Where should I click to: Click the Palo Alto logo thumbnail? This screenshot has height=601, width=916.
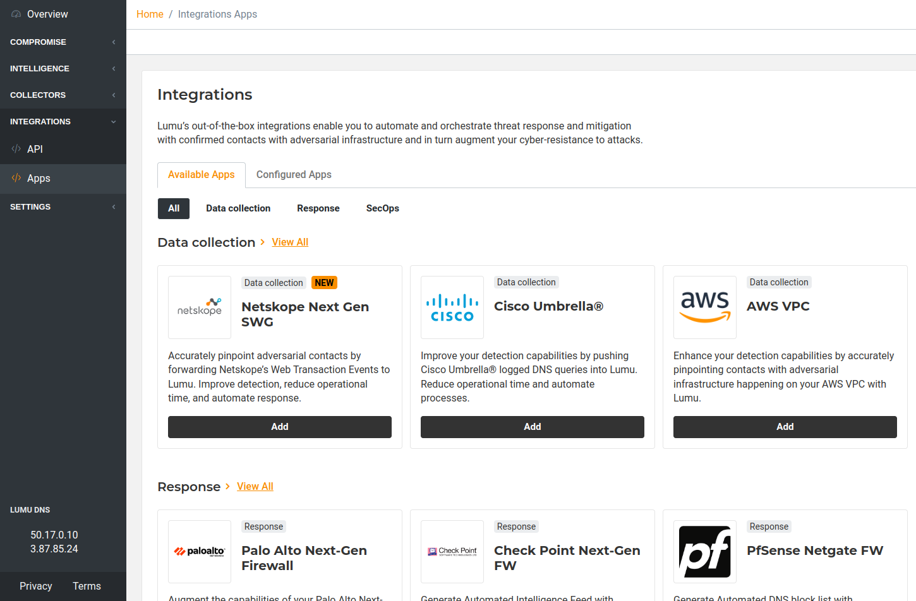pyautogui.click(x=200, y=552)
